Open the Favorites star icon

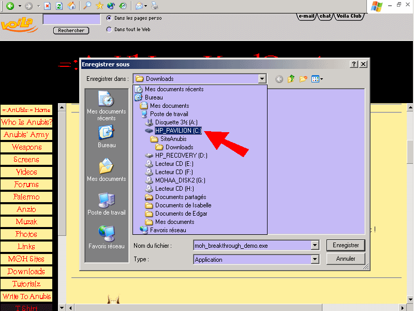tap(99, 6)
